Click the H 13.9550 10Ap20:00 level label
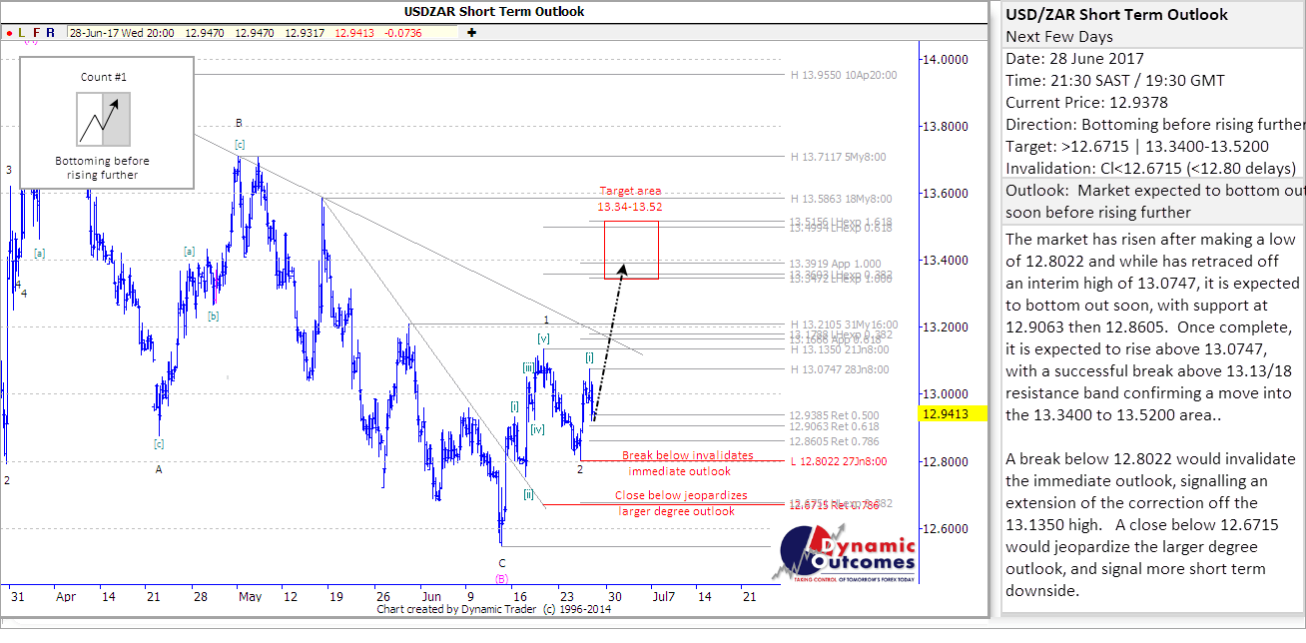The image size is (1306, 643). pos(844,75)
